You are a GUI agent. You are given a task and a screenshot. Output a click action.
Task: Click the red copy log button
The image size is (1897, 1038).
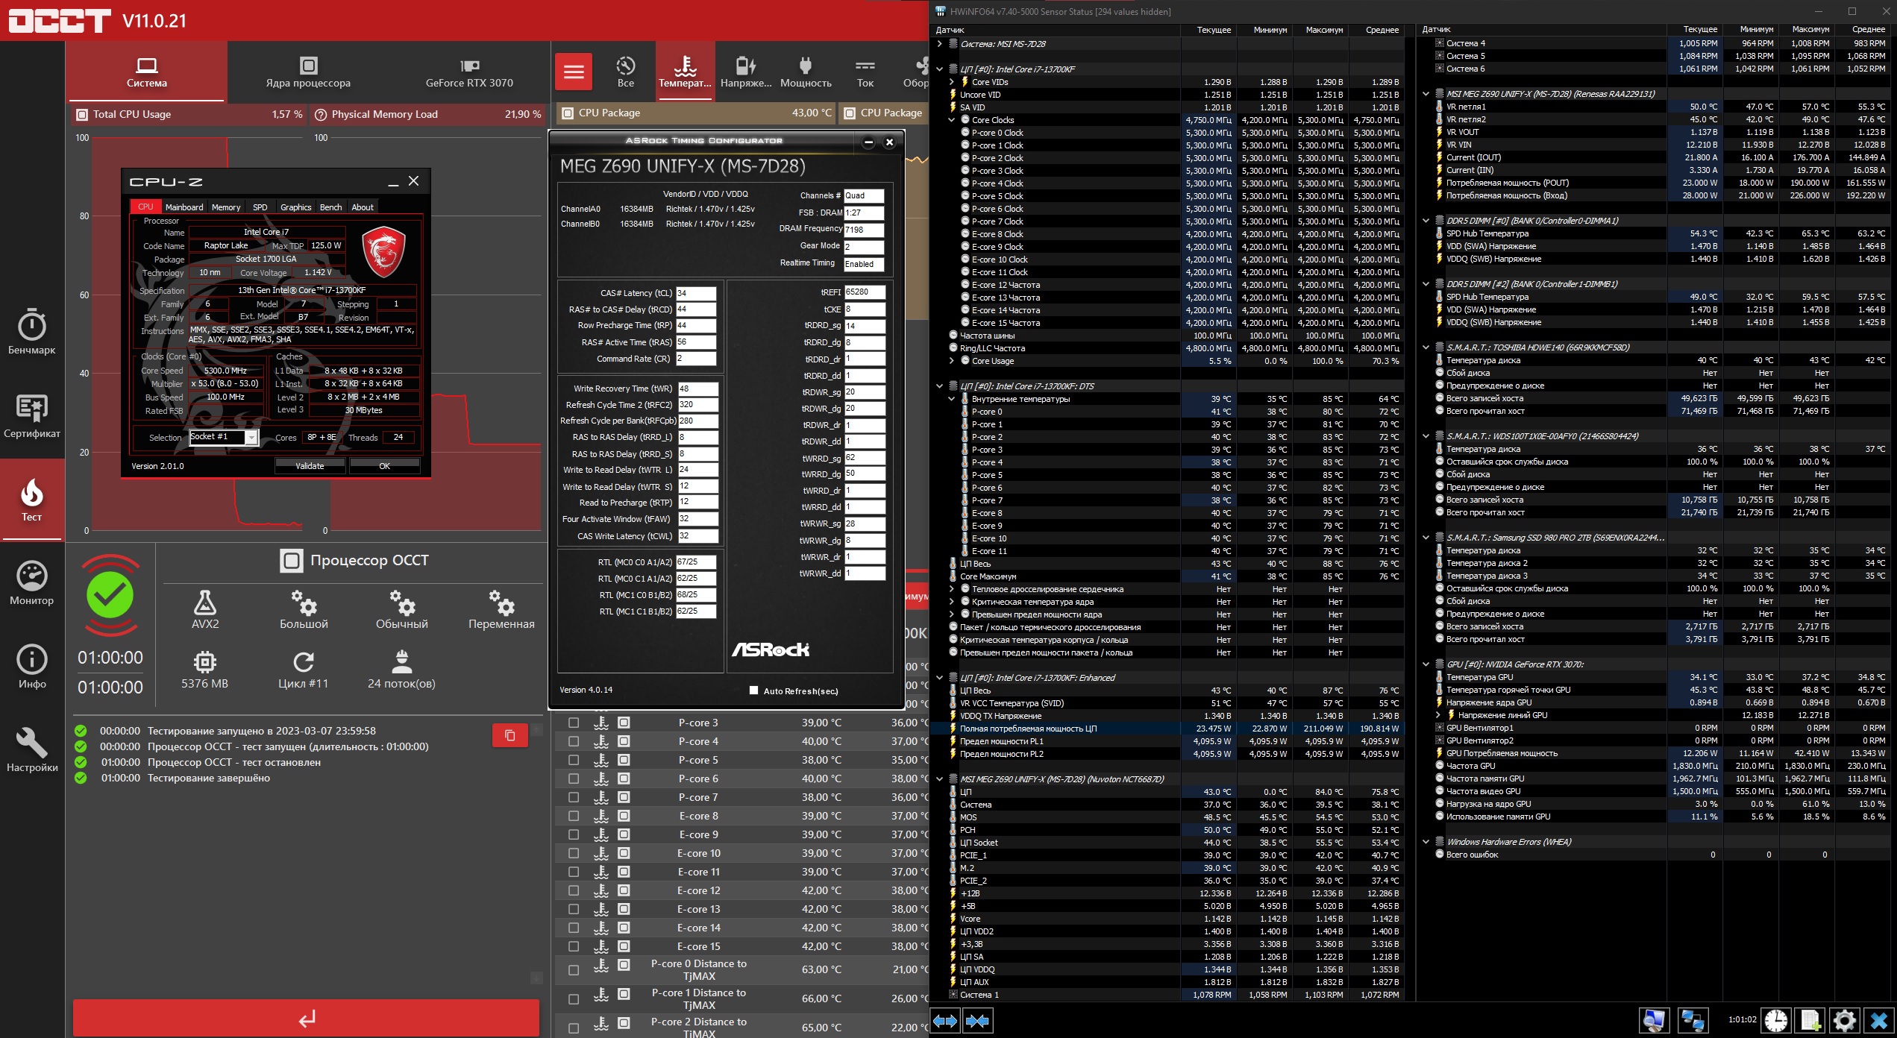point(510,735)
